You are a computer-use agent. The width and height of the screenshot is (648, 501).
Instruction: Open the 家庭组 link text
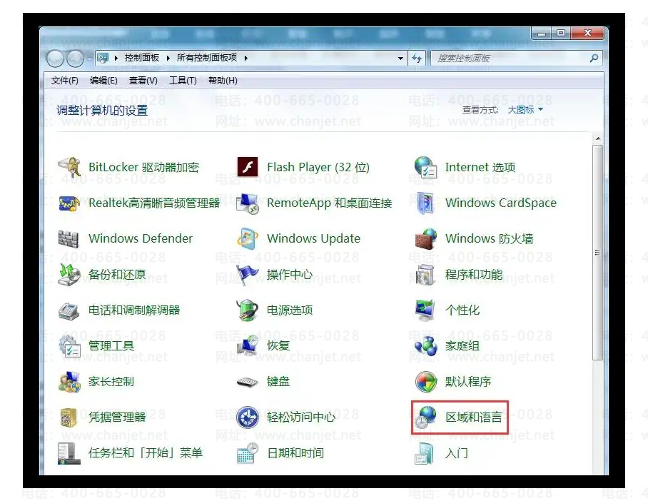tap(462, 346)
